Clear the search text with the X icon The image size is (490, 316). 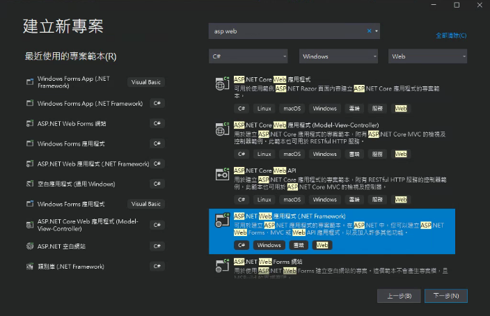pyautogui.click(x=369, y=31)
